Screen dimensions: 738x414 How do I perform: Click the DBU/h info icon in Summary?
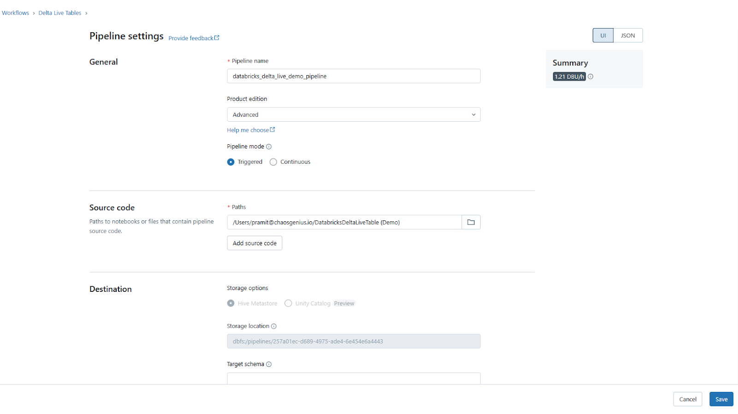click(x=591, y=77)
